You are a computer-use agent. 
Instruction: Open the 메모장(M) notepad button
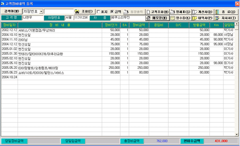157,18
